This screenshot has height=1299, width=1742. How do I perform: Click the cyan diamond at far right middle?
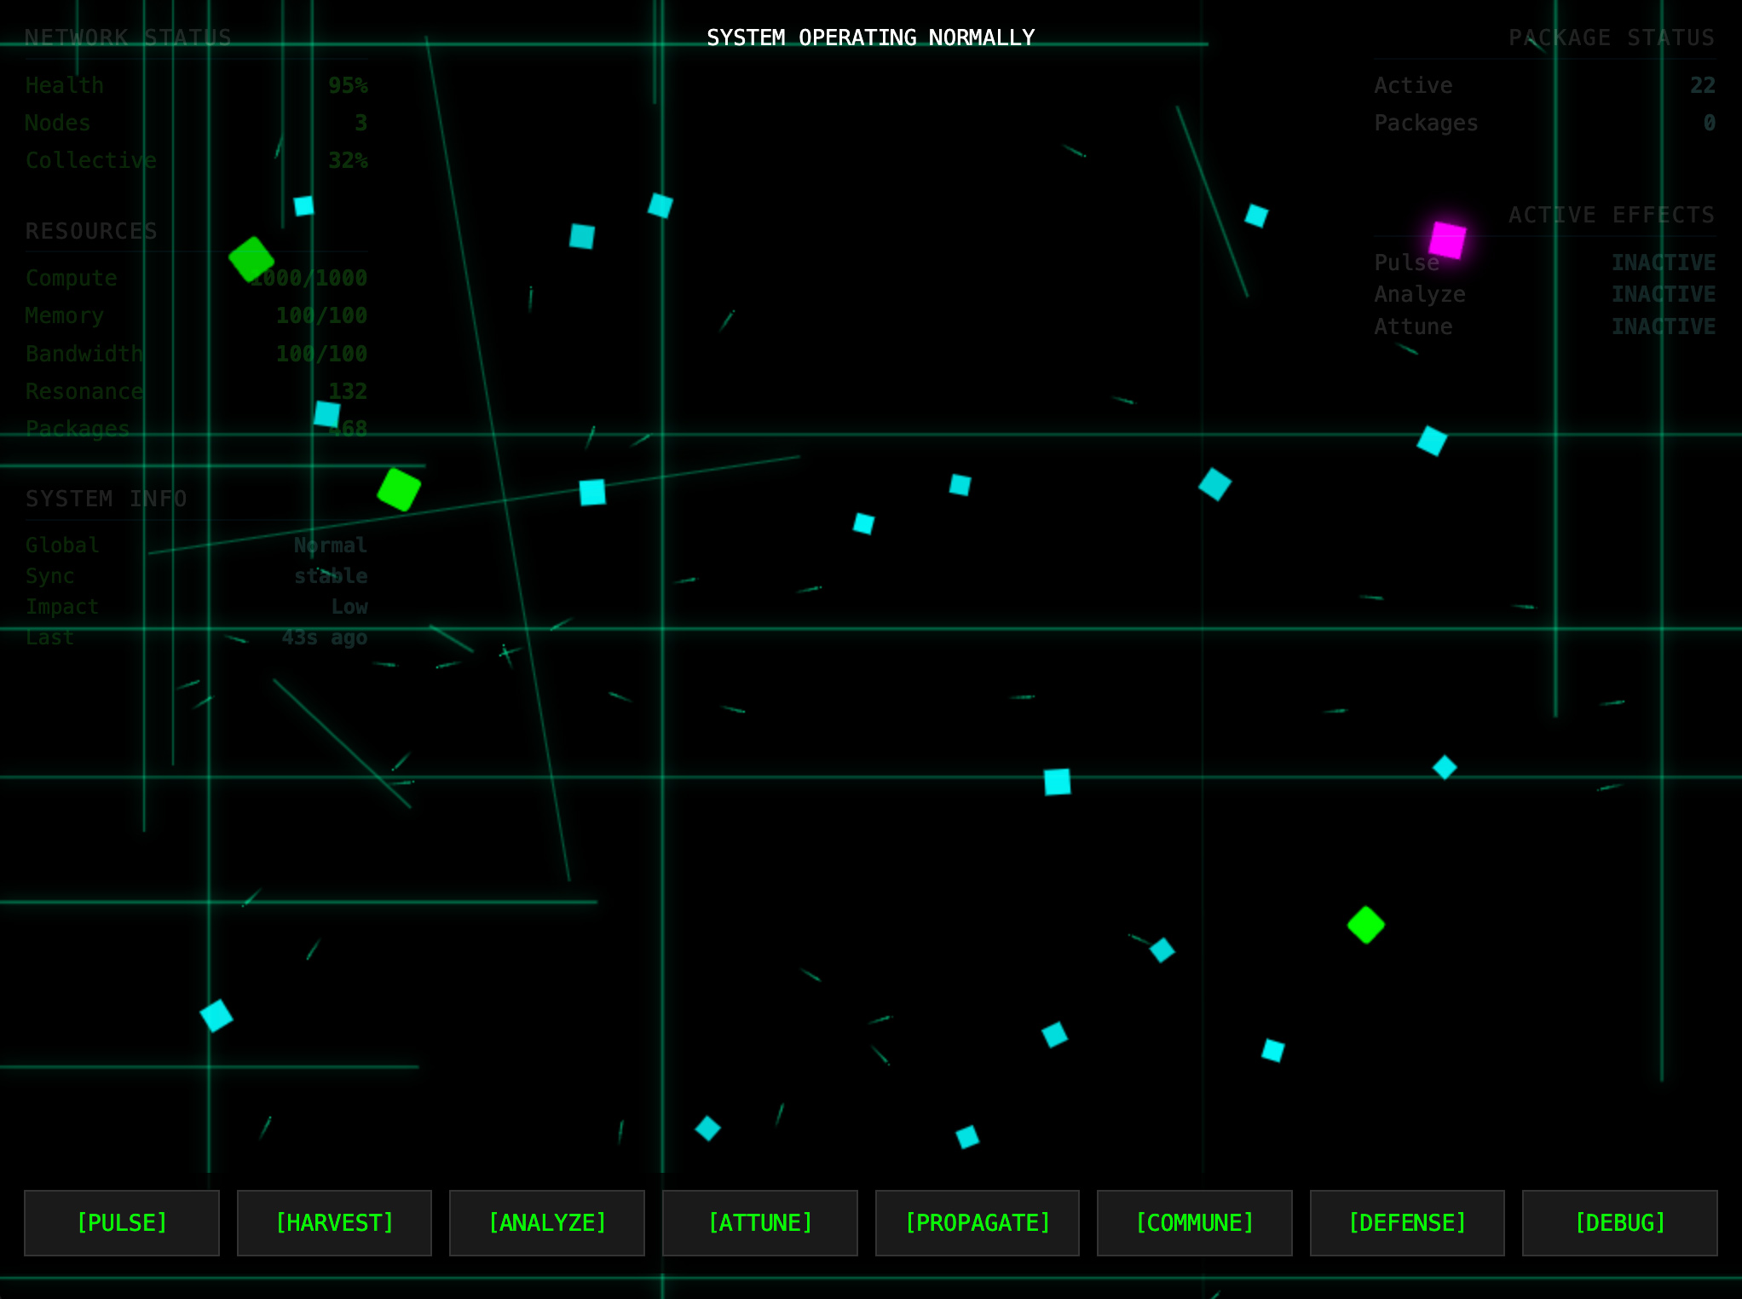click(1445, 767)
